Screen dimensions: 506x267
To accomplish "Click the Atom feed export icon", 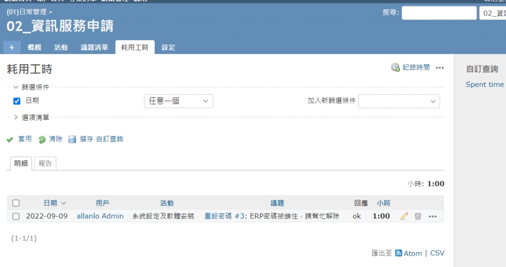I will pos(398,253).
